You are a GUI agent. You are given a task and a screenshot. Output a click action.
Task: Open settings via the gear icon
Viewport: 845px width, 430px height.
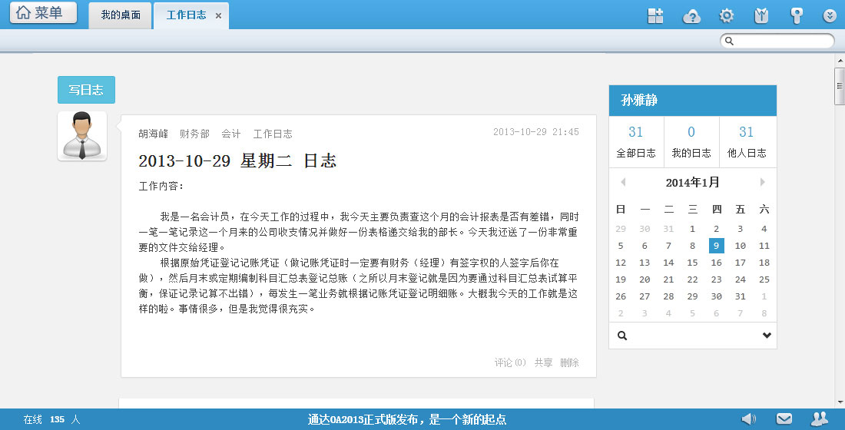(x=726, y=15)
